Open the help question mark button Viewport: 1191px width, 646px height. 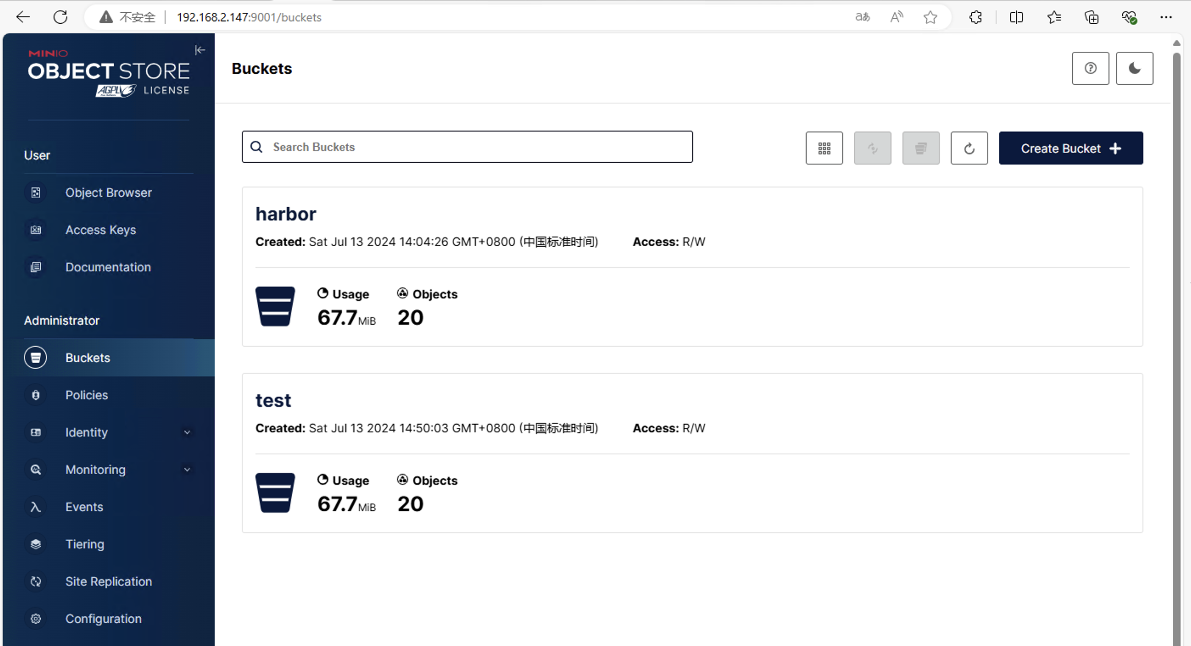pyautogui.click(x=1090, y=68)
